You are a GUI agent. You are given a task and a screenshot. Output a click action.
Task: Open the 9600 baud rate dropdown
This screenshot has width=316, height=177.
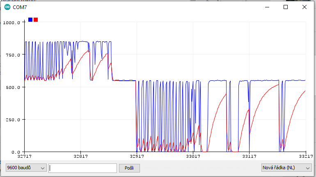(x=26, y=168)
